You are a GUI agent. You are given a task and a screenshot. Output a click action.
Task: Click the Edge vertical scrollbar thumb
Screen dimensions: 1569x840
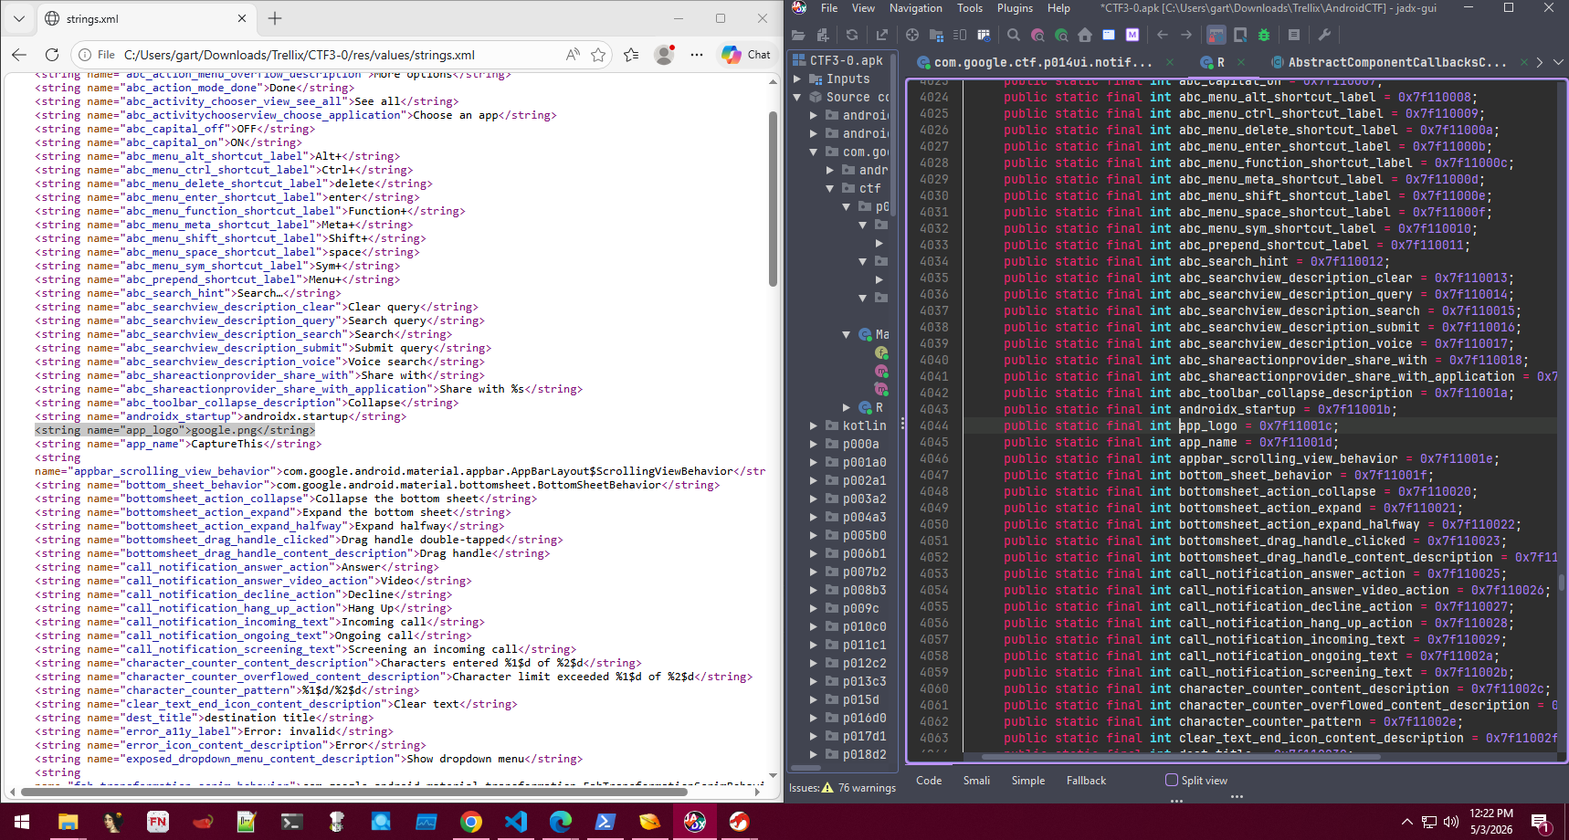click(x=774, y=198)
